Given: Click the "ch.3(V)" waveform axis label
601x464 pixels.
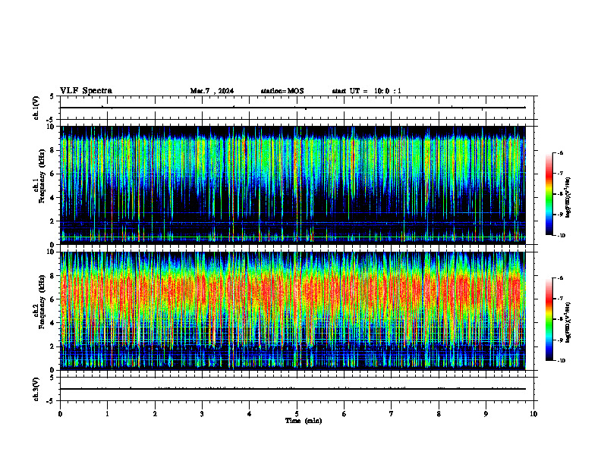Looking at the screenshot, I should [36, 389].
